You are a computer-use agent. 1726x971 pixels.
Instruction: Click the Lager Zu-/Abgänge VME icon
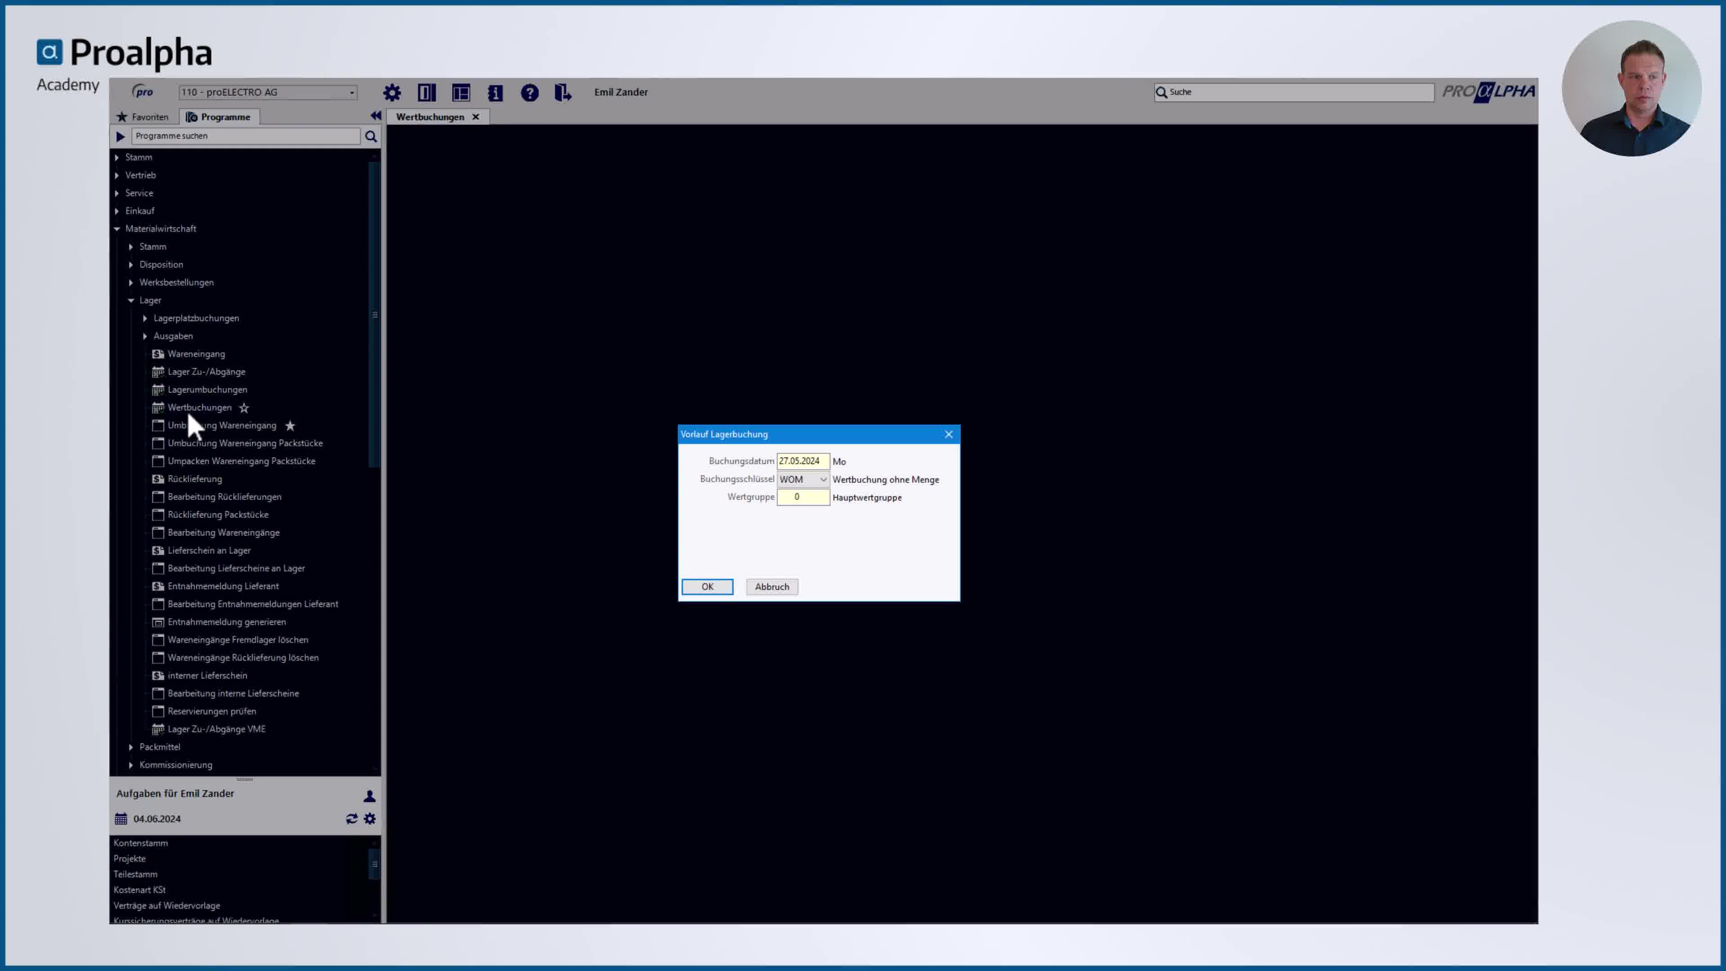[158, 729]
